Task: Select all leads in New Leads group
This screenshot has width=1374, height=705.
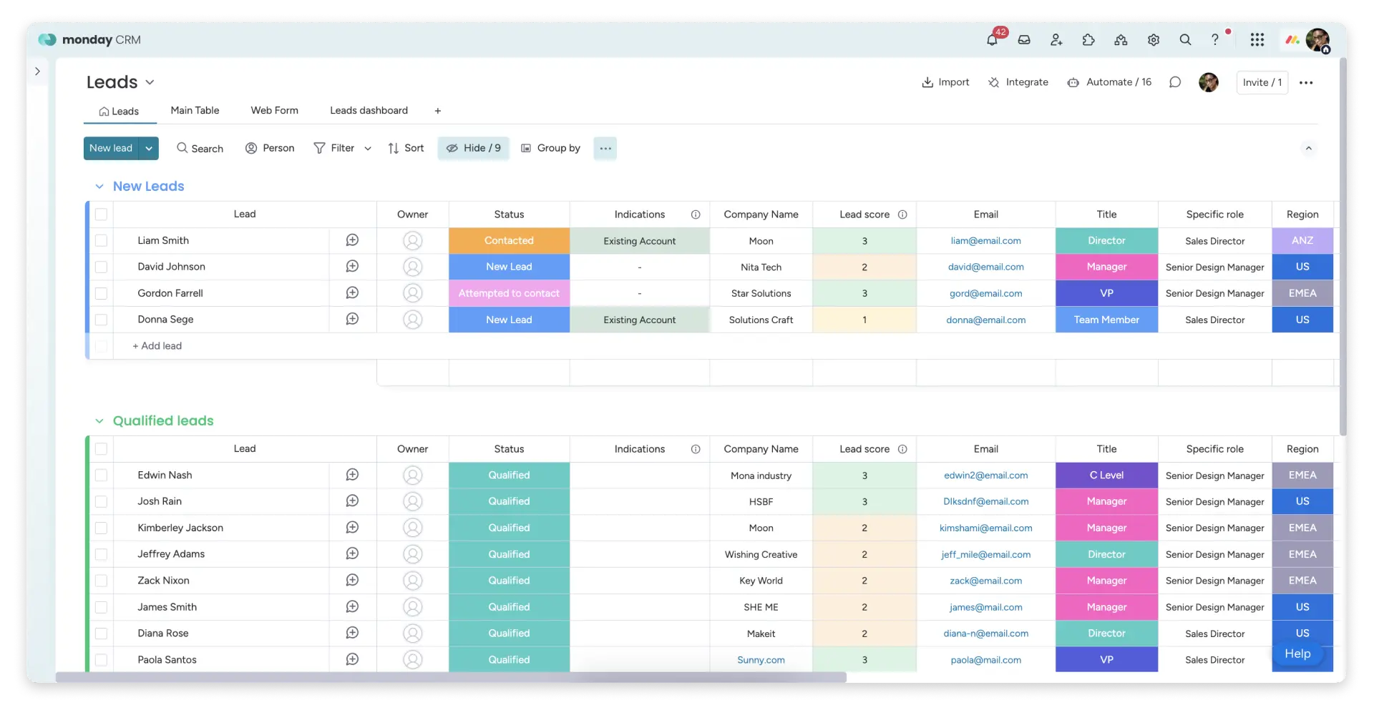Action: point(102,215)
